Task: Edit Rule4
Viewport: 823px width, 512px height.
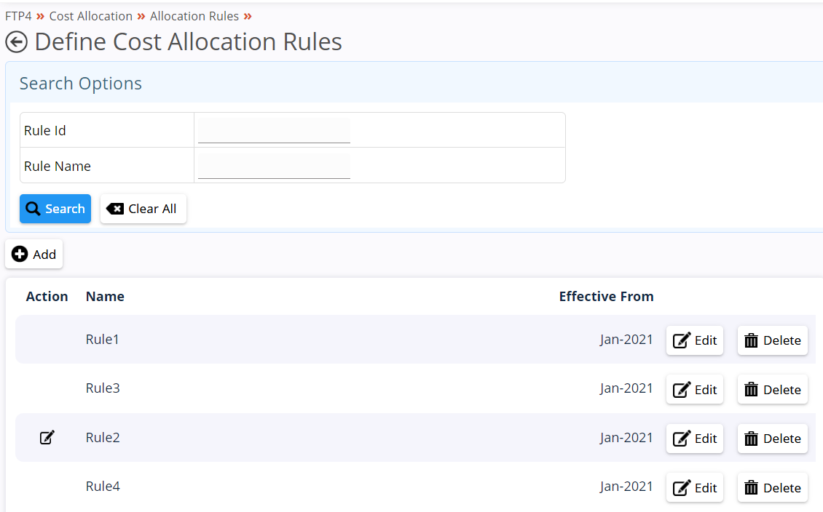Action: point(695,488)
